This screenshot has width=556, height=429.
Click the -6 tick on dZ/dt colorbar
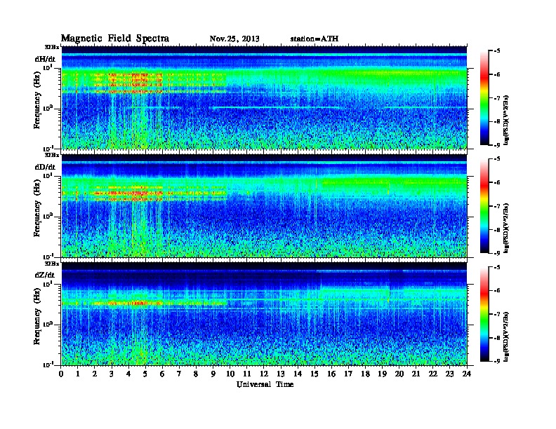[x=497, y=291]
